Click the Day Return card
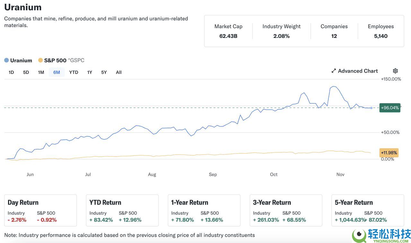Viewport: 411px width, 243px height. 40,210
